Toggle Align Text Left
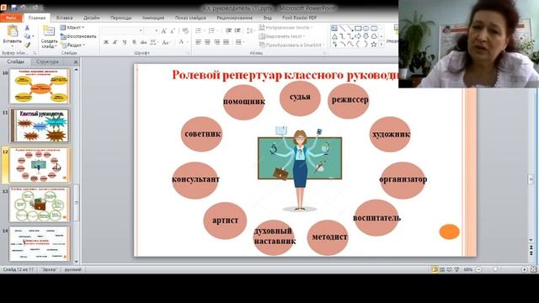Viewport: 539px width, 303px height. pyautogui.click(x=199, y=42)
